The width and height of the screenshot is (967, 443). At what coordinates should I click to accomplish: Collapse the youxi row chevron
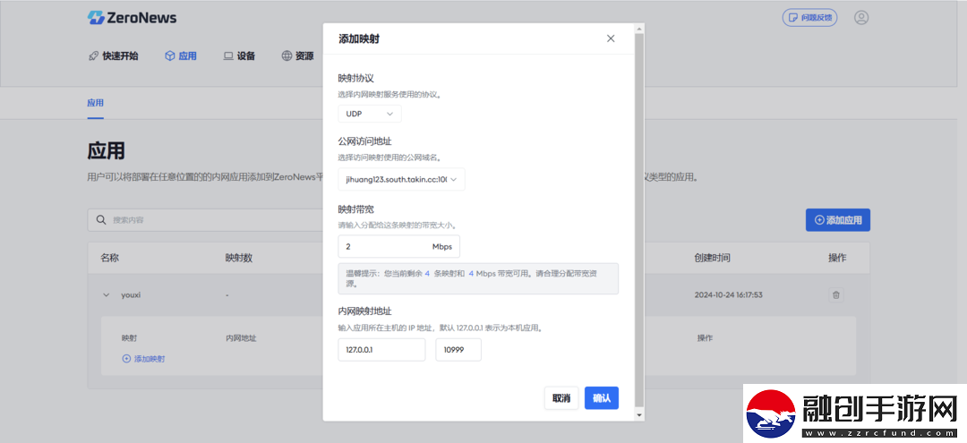coord(106,295)
